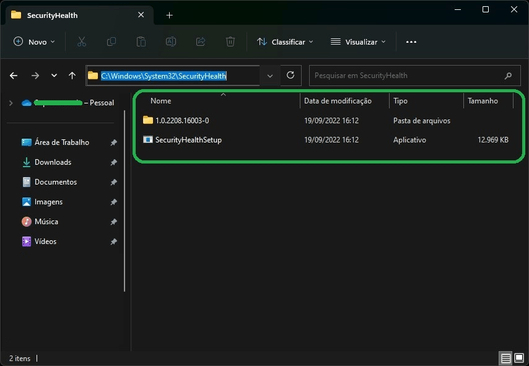Viewport: 529px width, 366px height.
Task: Open the Visualizar view dropdown
Action: (x=358, y=42)
